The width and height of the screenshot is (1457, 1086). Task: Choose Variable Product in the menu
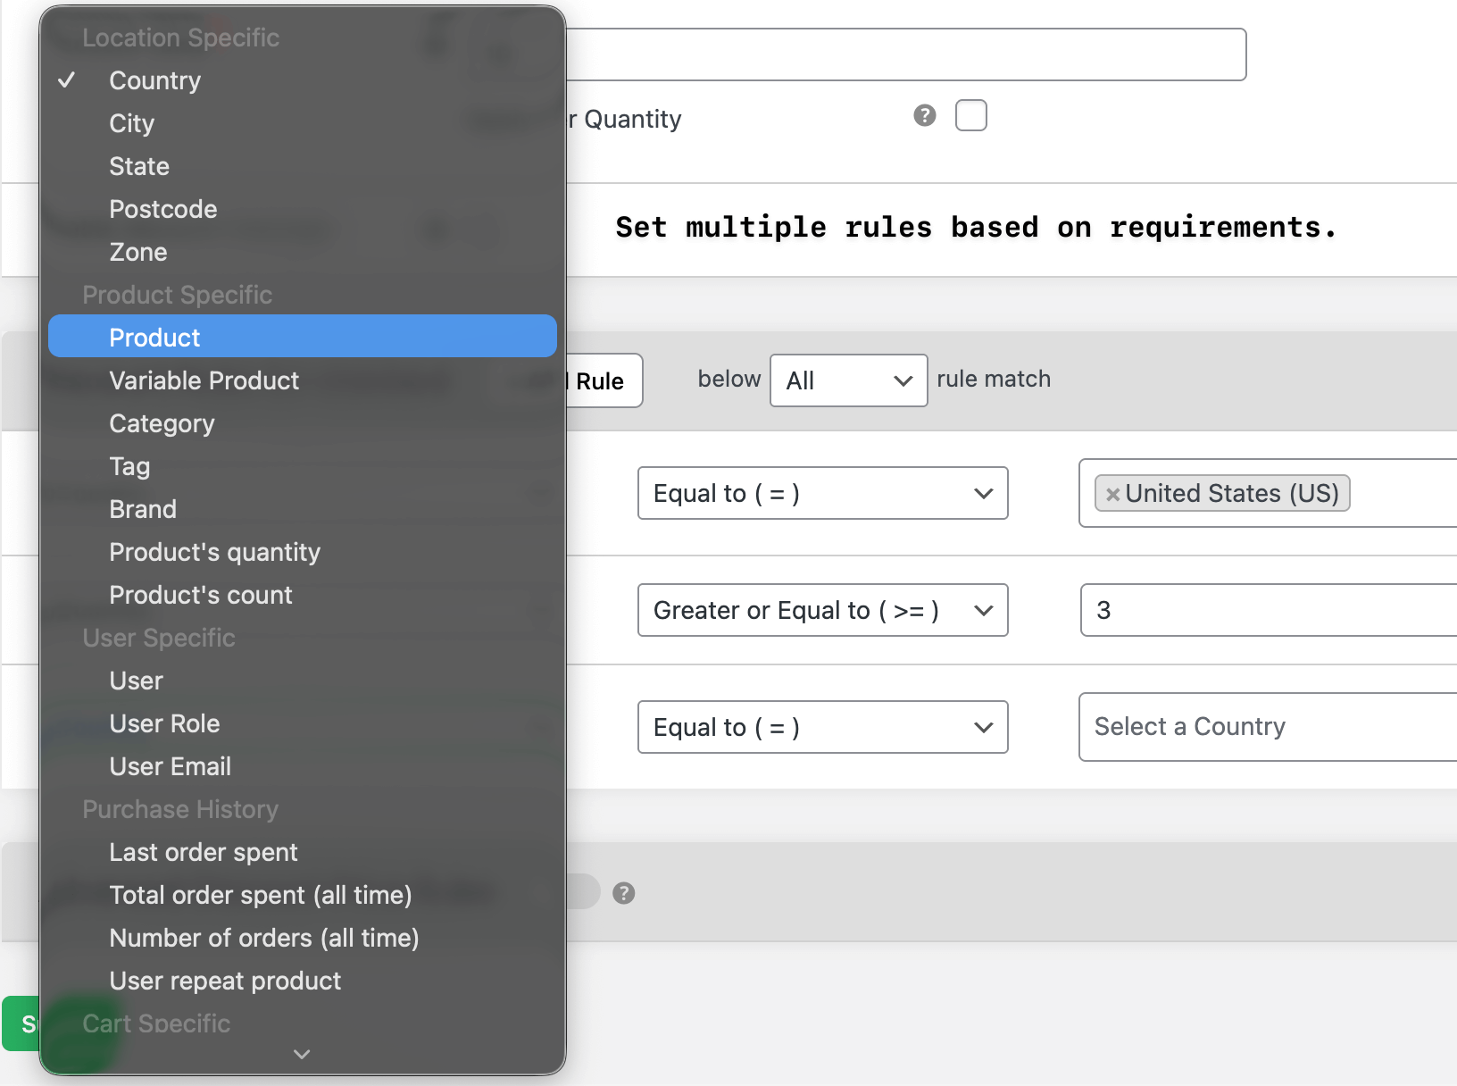tap(204, 380)
